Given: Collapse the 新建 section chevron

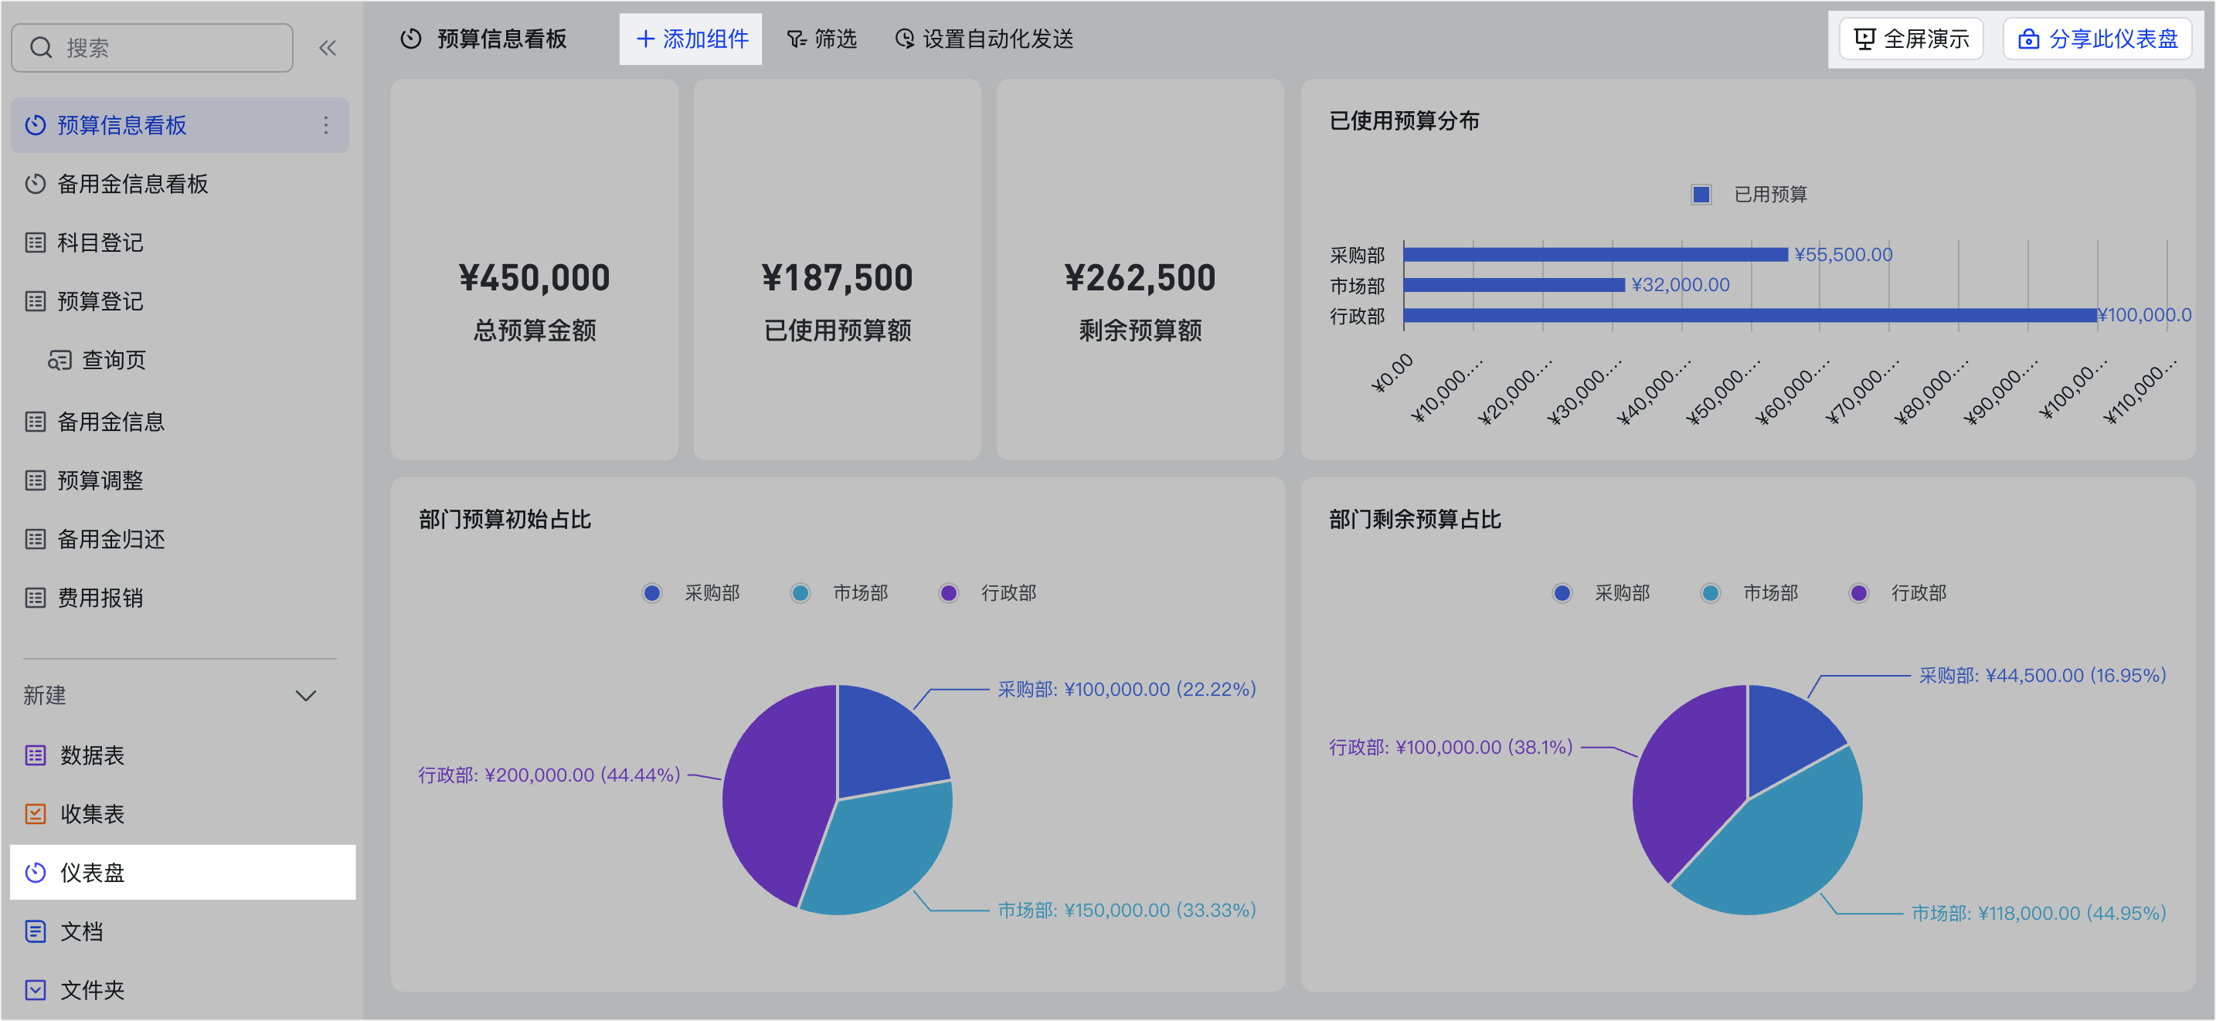Looking at the screenshot, I should pos(305,695).
